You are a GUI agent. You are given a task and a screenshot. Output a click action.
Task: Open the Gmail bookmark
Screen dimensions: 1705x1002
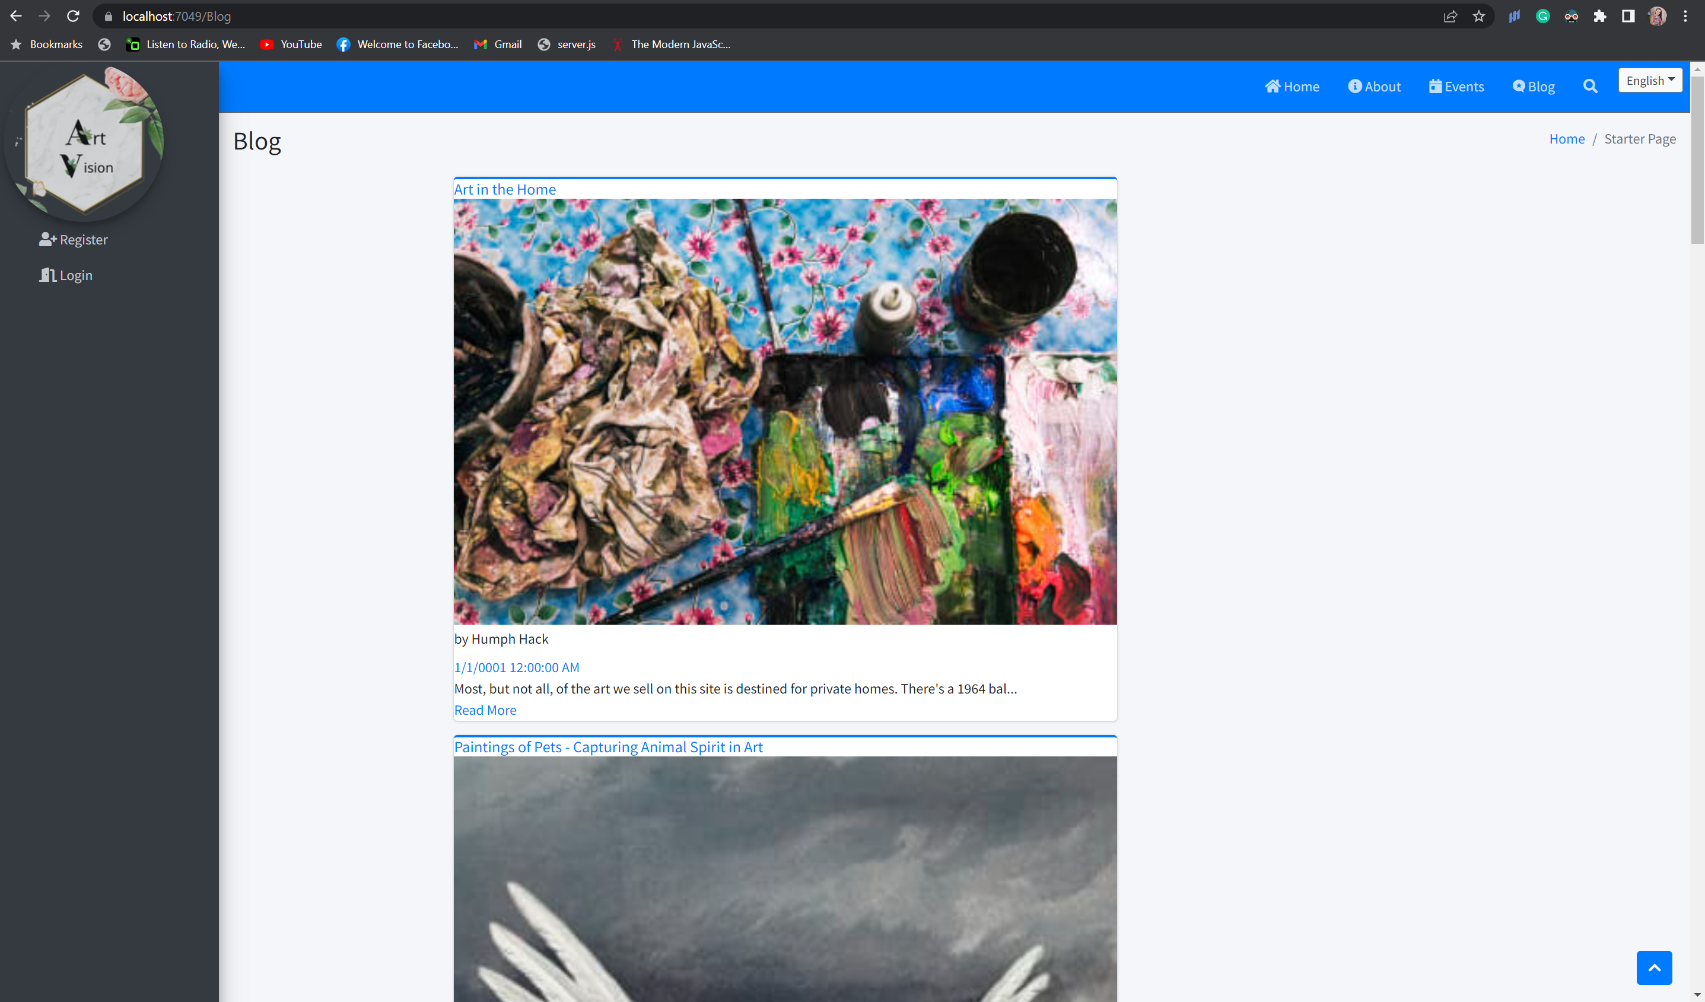pyautogui.click(x=498, y=44)
